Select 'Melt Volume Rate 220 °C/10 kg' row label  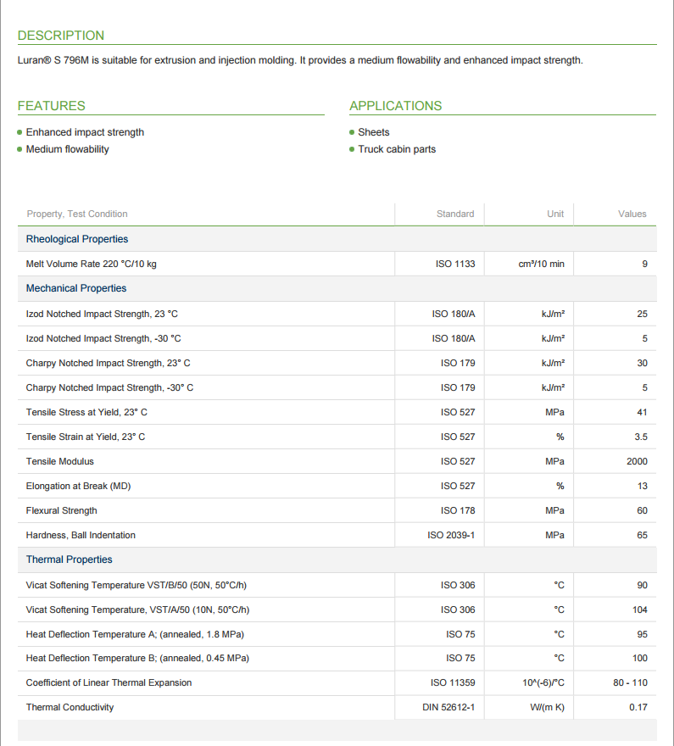click(91, 264)
